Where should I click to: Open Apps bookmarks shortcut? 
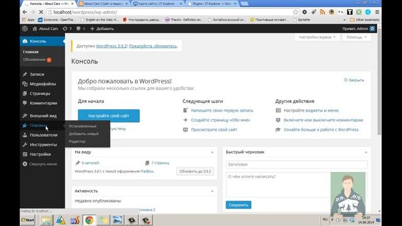click(x=28, y=19)
